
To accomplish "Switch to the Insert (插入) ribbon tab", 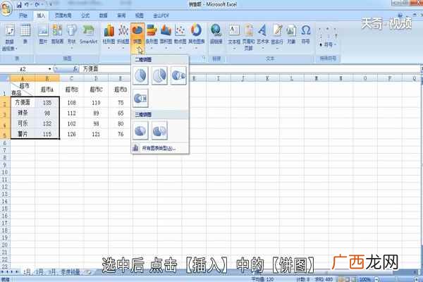I will [x=41, y=16].
